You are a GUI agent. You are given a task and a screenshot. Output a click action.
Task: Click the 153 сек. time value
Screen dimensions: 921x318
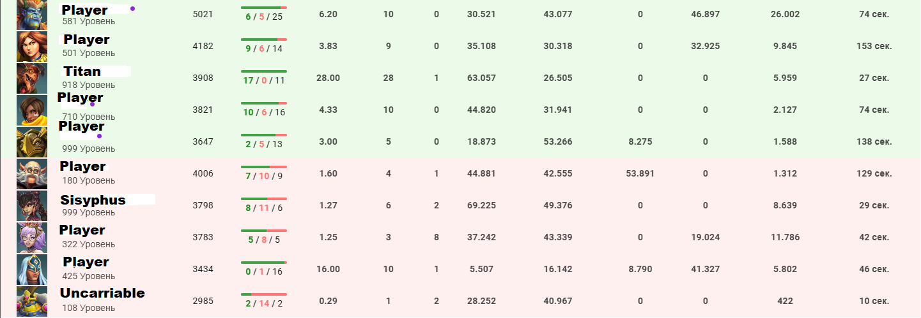874,46
